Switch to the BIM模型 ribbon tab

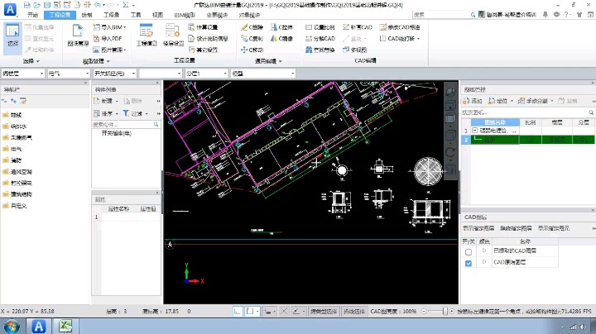[185, 15]
